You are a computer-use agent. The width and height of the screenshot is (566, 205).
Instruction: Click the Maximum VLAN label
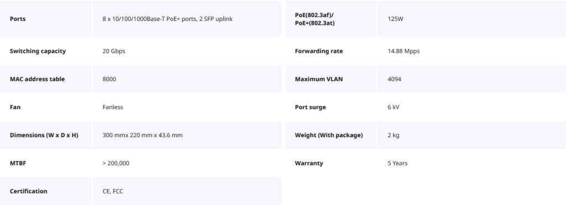[x=319, y=79]
